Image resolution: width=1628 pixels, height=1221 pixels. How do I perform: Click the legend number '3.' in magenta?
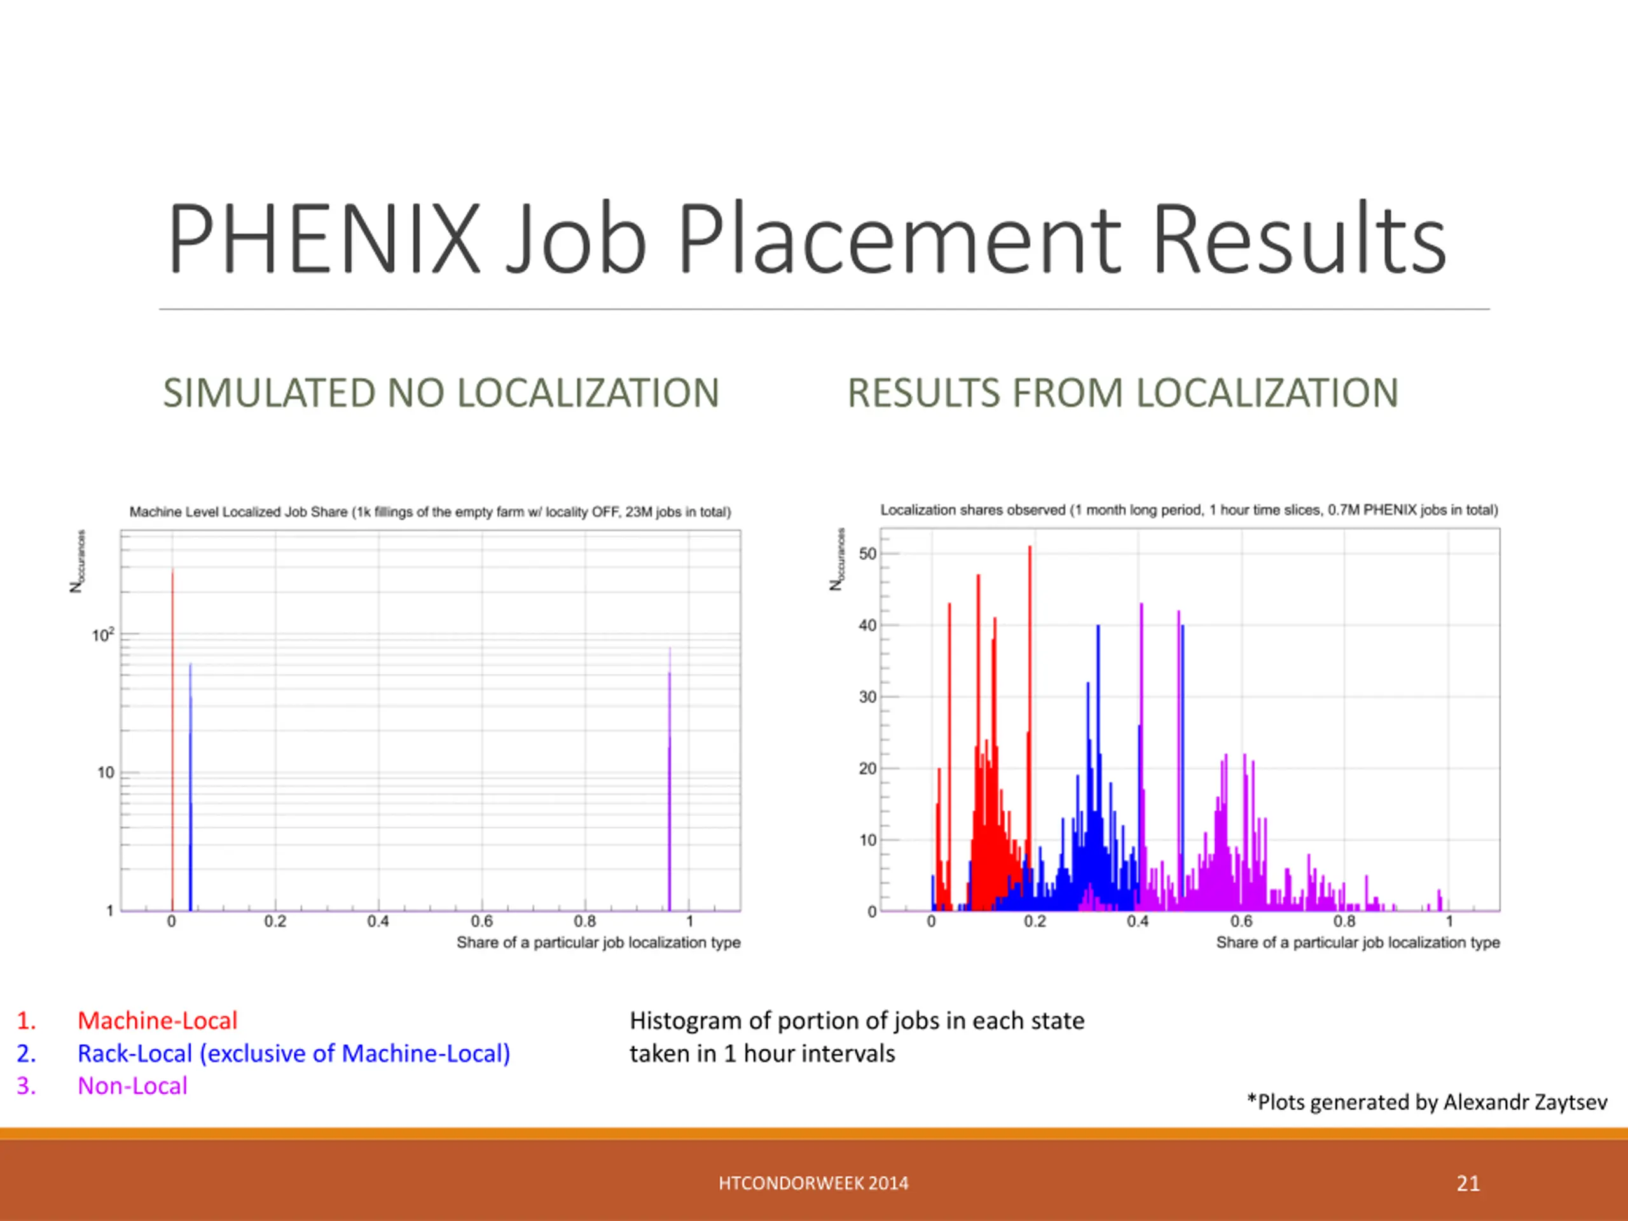(27, 1086)
